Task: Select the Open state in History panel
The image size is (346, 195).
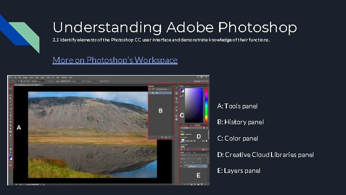Action: [161, 93]
